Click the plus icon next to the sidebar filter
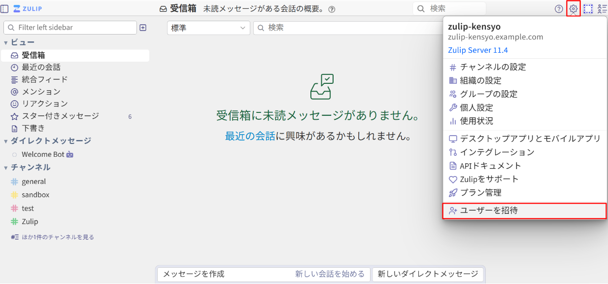The width and height of the screenshot is (608, 284). tap(143, 28)
